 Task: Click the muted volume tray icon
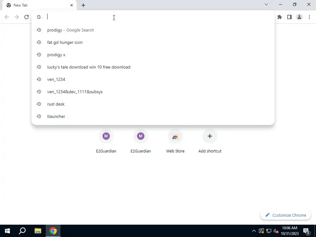276,231
